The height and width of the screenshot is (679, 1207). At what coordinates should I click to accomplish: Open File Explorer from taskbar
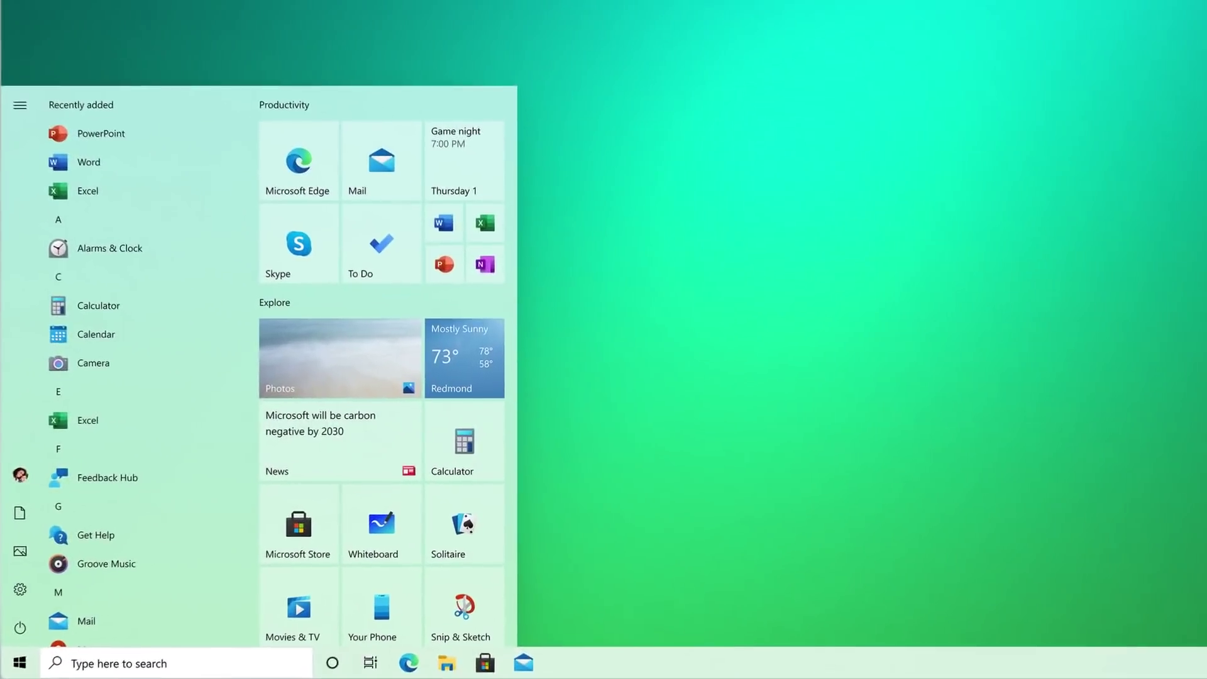(x=447, y=663)
